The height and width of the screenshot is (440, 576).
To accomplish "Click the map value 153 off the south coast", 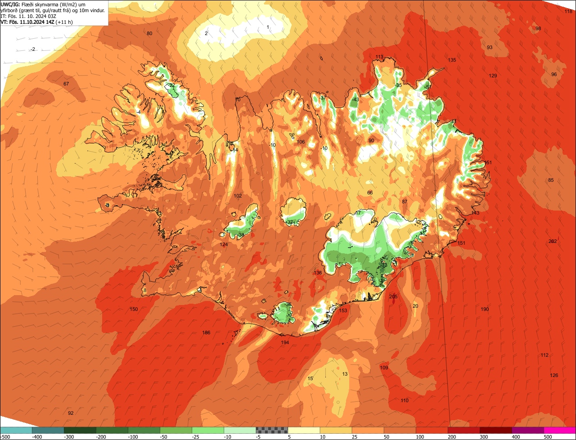I will click(343, 310).
